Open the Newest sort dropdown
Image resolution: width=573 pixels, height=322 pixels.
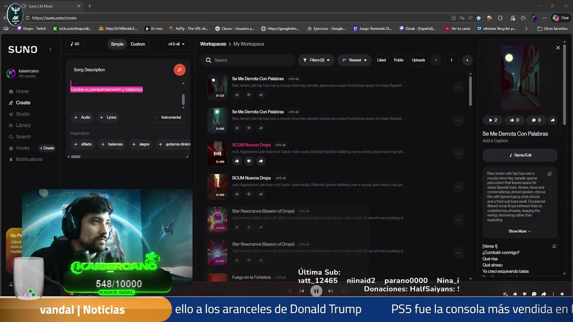354,60
